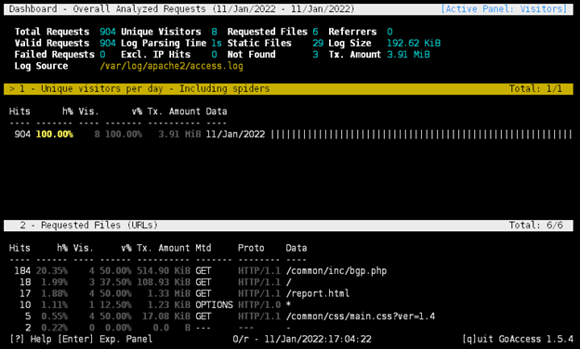
Task: Select the /common/css/main.css?ver=1.4 row
Action: (288, 317)
